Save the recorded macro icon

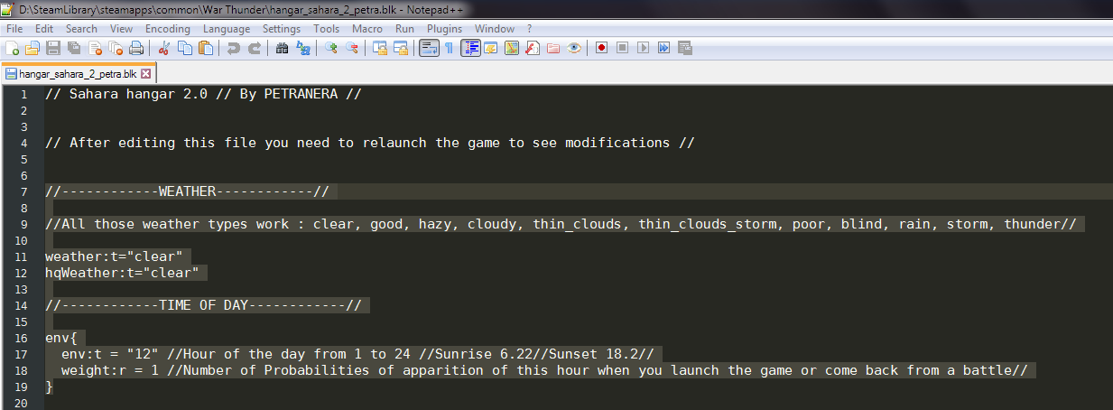pos(685,48)
